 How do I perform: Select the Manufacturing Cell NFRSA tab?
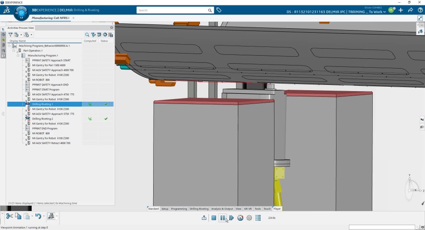pyautogui.click(x=50, y=18)
